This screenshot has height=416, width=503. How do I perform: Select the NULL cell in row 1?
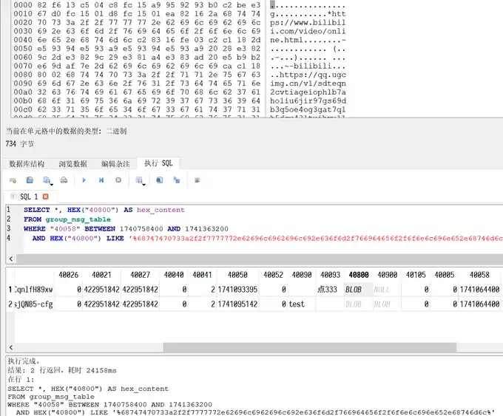tap(387, 290)
